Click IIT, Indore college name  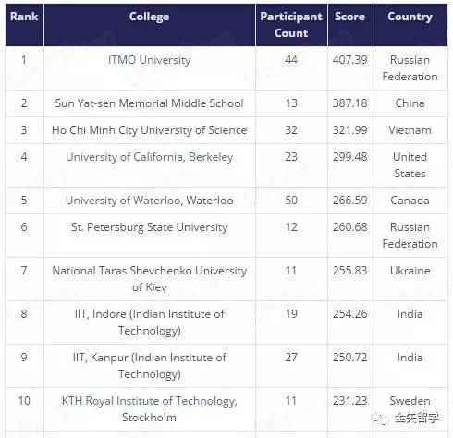tap(149, 322)
